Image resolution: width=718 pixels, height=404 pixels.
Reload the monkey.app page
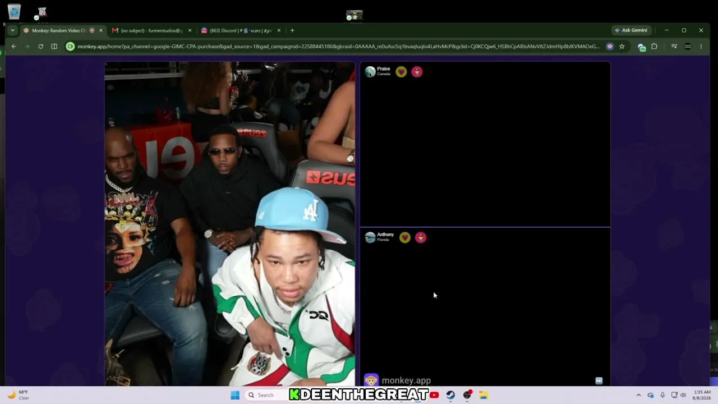point(40,47)
